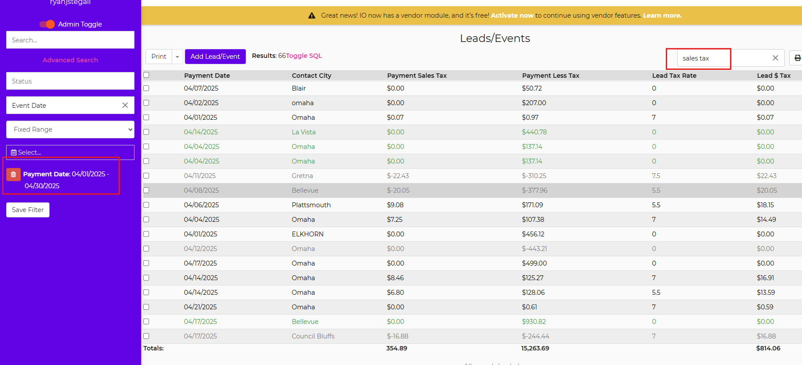
Task: Click the $-16.88 sales tax value
Action: 398,336
